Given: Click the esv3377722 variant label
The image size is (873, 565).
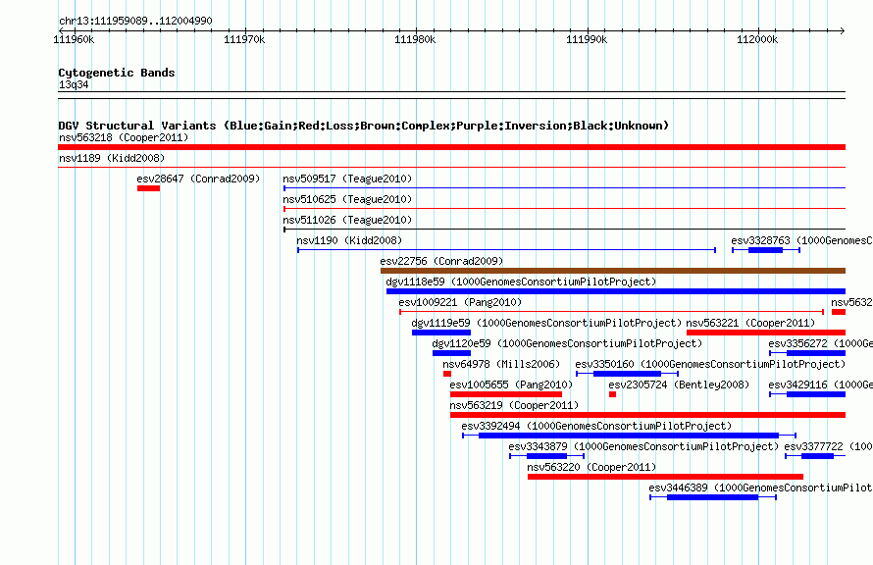Looking at the screenshot, I should 828,446.
